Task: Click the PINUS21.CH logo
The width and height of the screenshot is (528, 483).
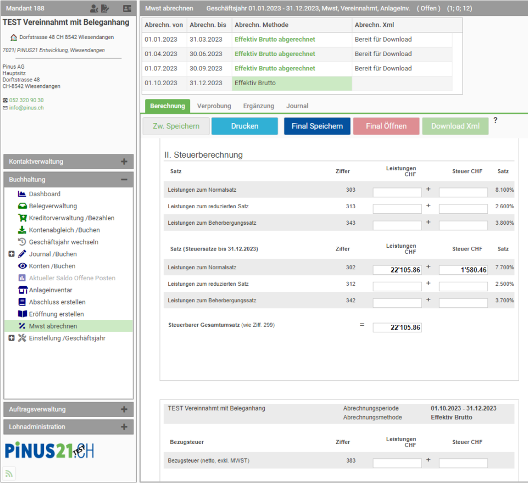Action: (49, 451)
